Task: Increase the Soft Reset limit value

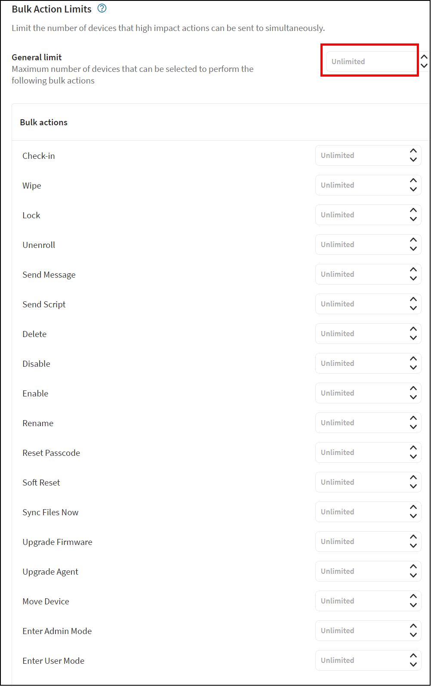Action: tap(413, 478)
